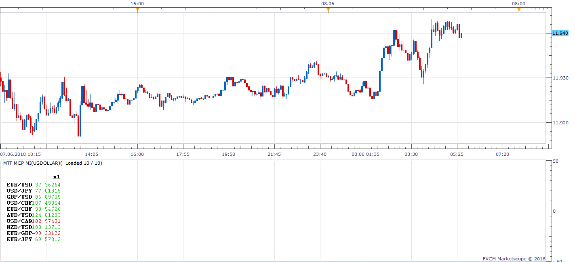Click the 05:25 time axis label
Image resolution: width=575 pixels, height=262 pixels.
457,154
